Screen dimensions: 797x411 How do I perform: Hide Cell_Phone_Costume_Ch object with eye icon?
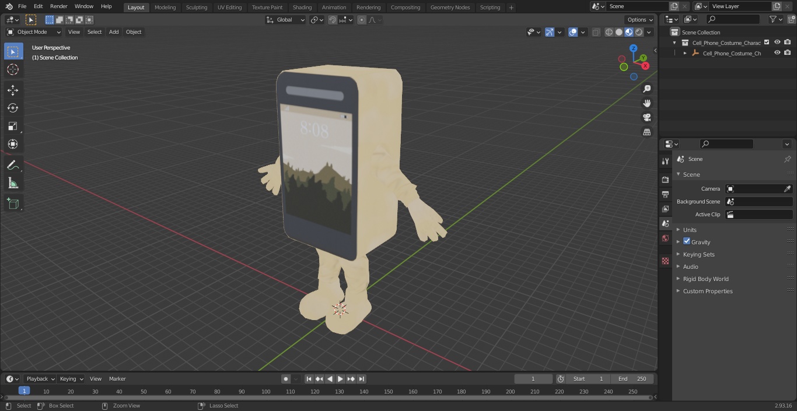(777, 53)
